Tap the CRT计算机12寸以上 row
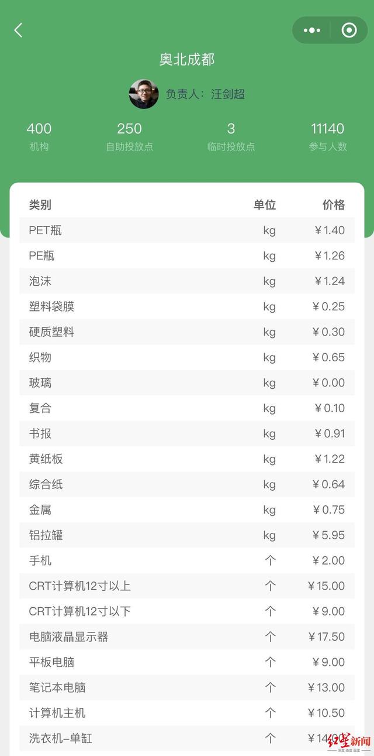 point(187,586)
